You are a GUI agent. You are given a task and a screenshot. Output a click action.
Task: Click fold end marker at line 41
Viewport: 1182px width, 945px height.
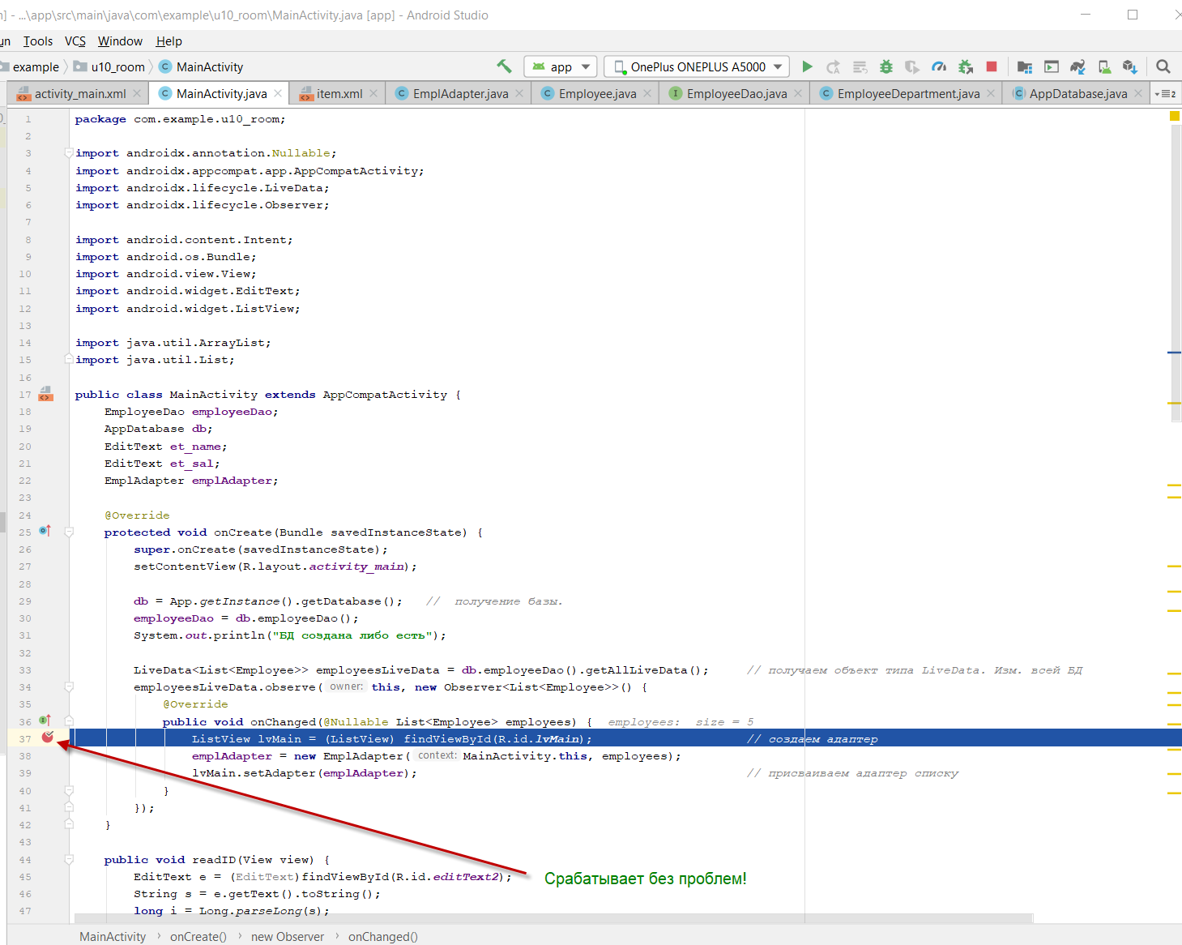click(x=70, y=807)
